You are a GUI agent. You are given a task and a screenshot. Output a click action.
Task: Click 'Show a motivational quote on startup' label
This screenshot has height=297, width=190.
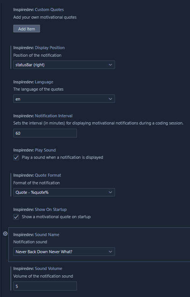pyautogui.click(x=56, y=217)
